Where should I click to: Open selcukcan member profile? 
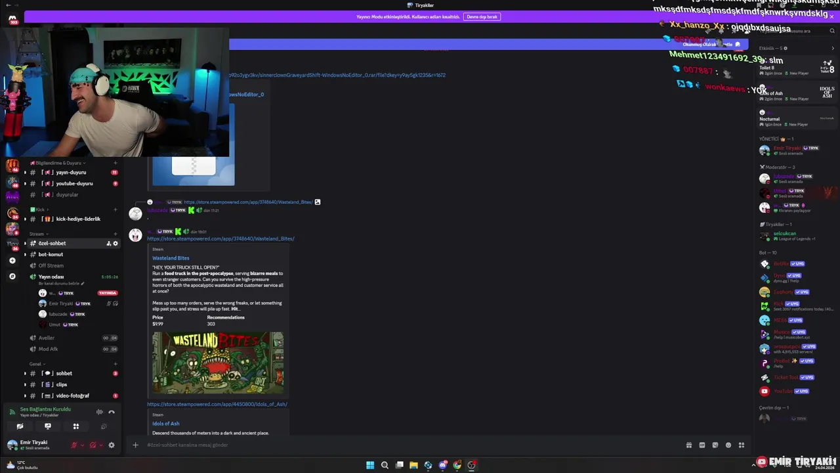tap(796, 235)
